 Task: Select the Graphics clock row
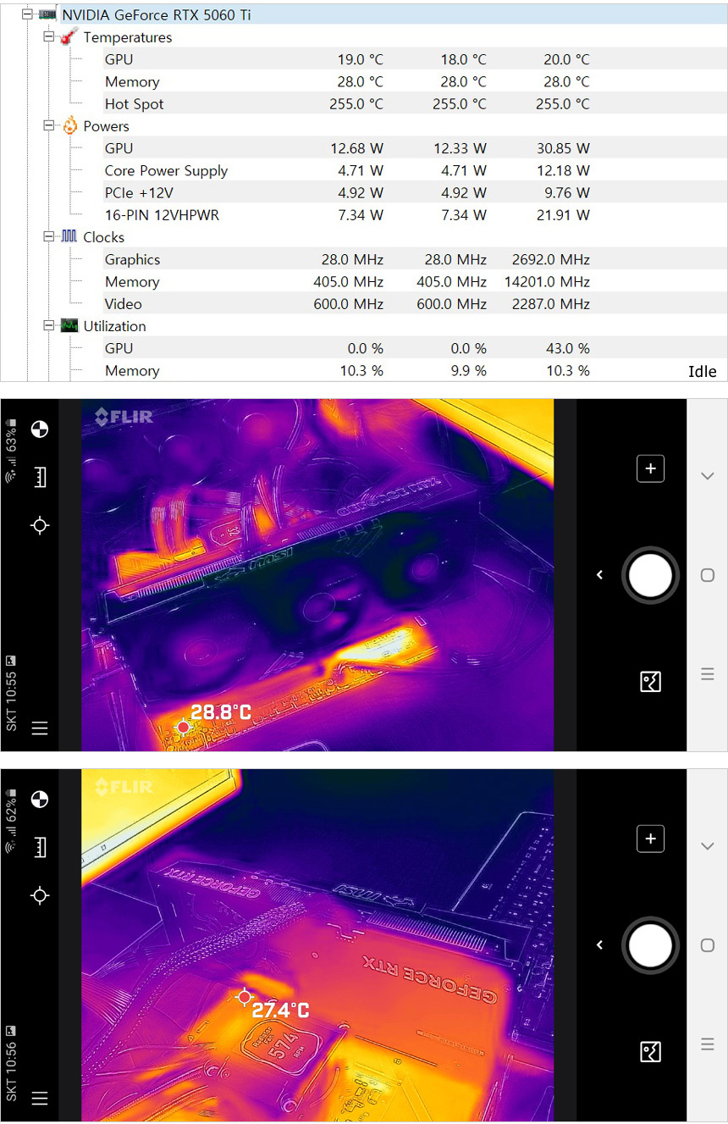click(x=347, y=259)
